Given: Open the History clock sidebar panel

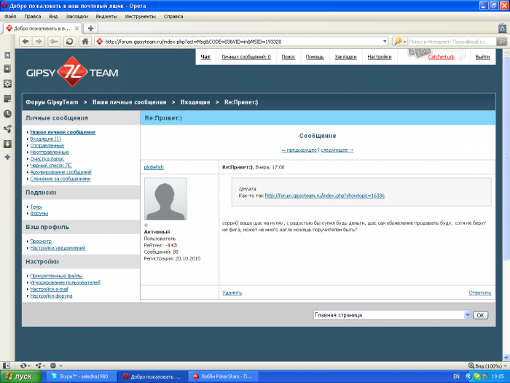Looking at the screenshot, I should (7, 114).
